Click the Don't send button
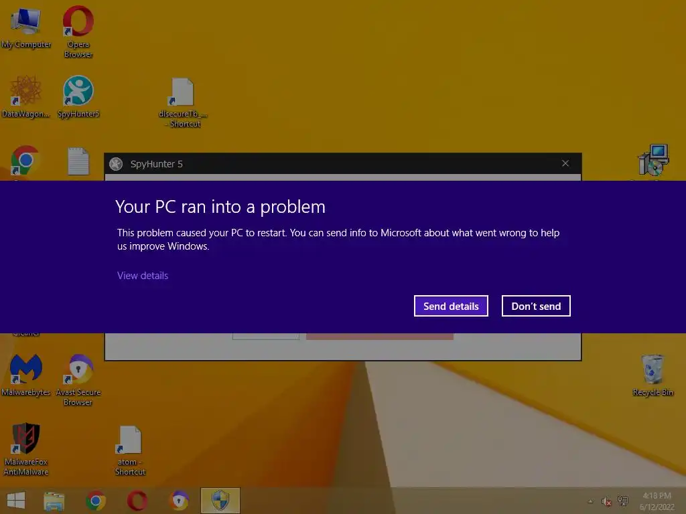The width and height of the screenshot is (686, 514). [536, 306]
